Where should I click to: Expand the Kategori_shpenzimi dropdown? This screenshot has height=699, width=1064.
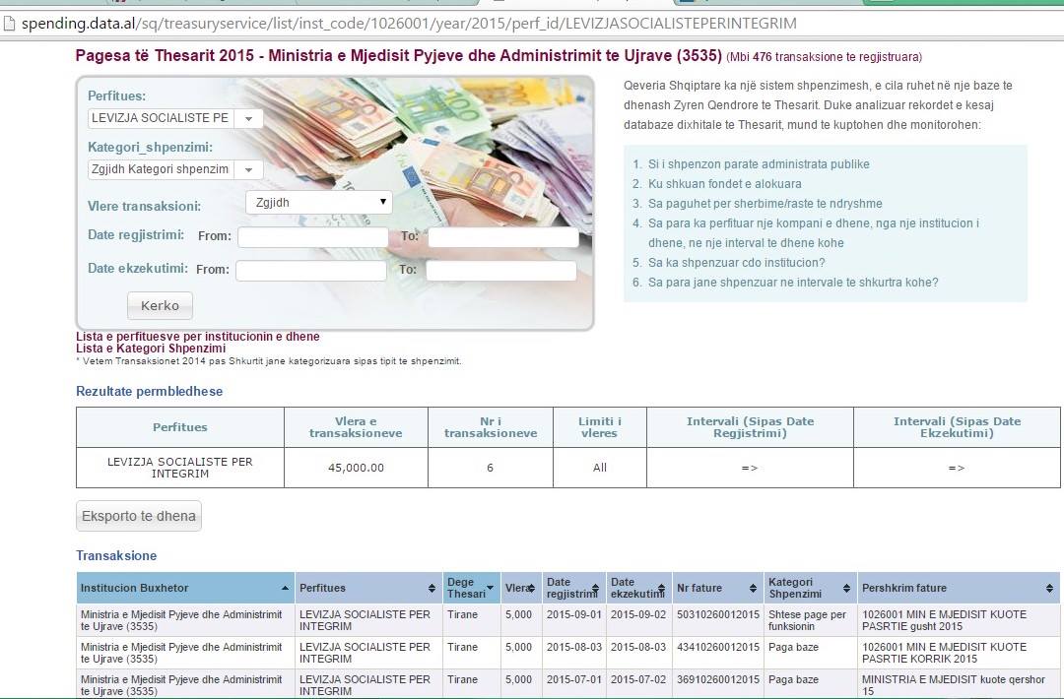pyautogui.click(x=248, y=169)
